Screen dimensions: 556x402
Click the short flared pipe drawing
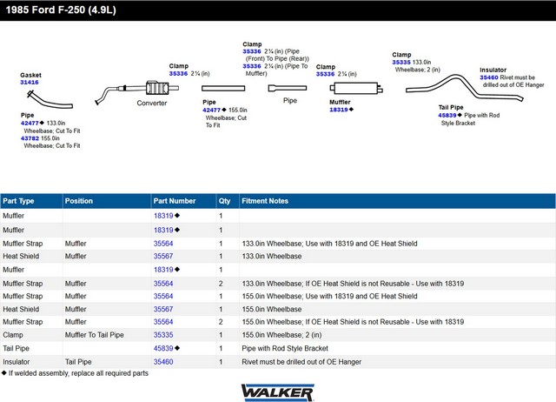tap(288, 88)
